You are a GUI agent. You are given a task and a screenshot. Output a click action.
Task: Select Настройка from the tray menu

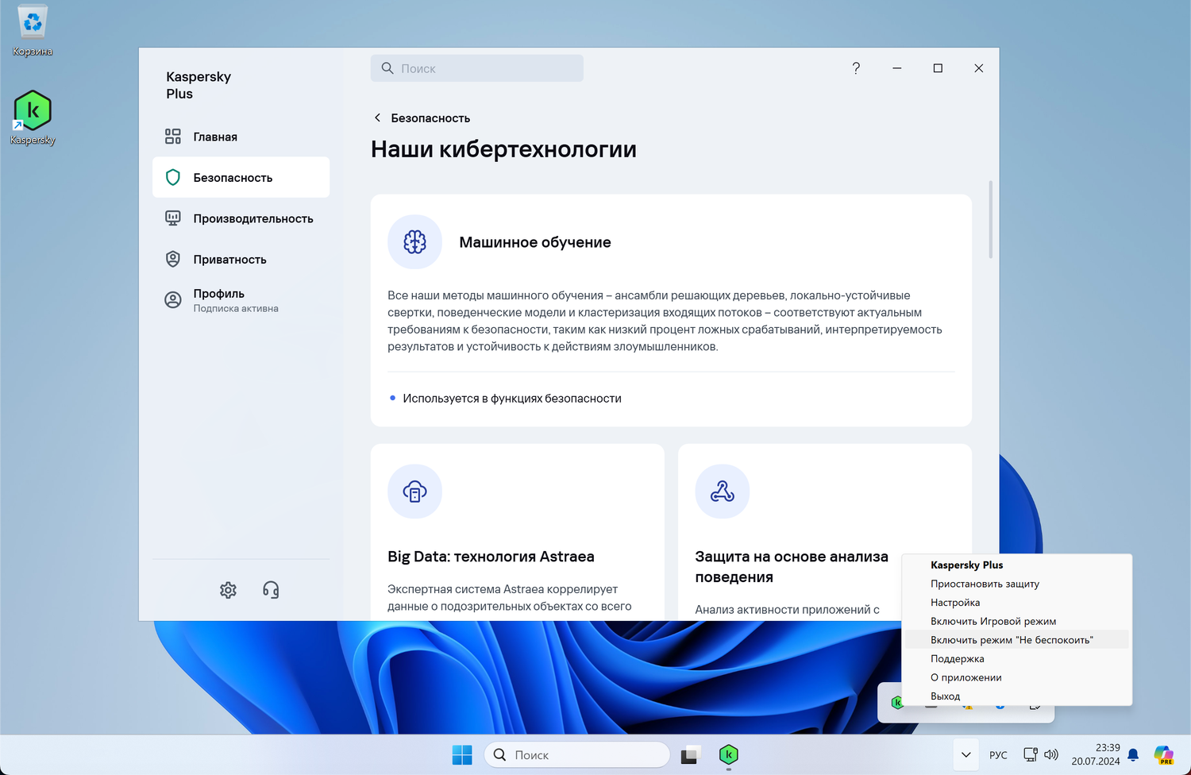click(x=1016, y=603)
